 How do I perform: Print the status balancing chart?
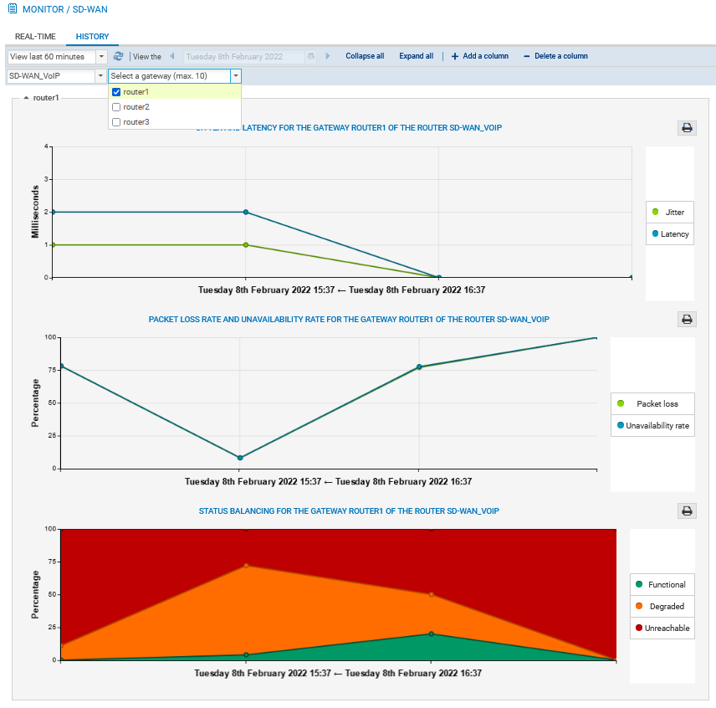pyautogui.click(x=687, y=510)
